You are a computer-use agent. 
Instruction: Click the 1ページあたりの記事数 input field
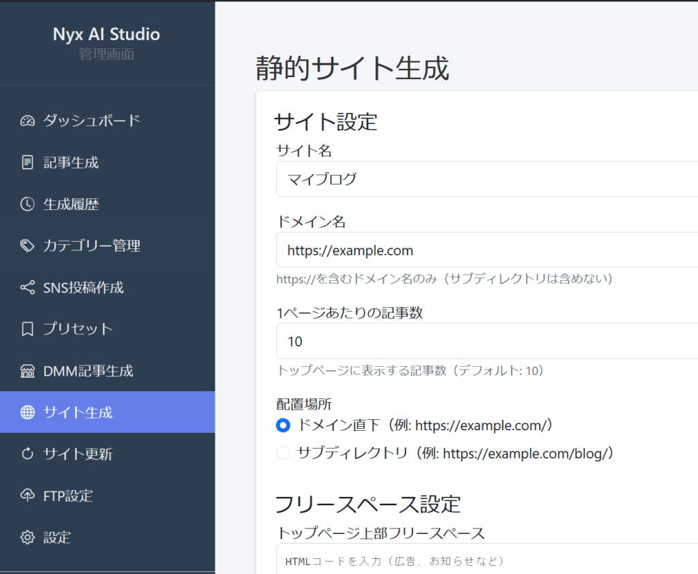click(487, 341)
